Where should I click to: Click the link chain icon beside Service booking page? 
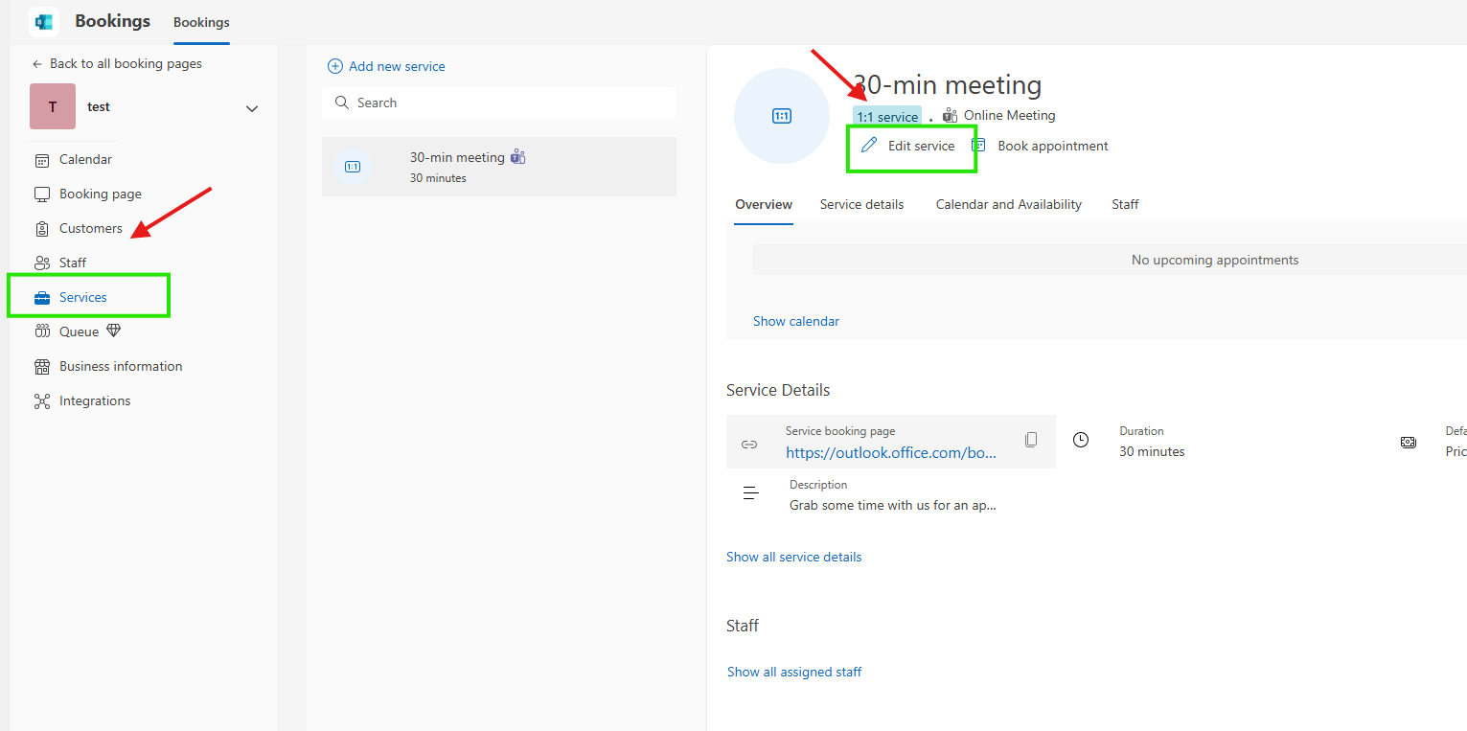(x=749, y=445)
